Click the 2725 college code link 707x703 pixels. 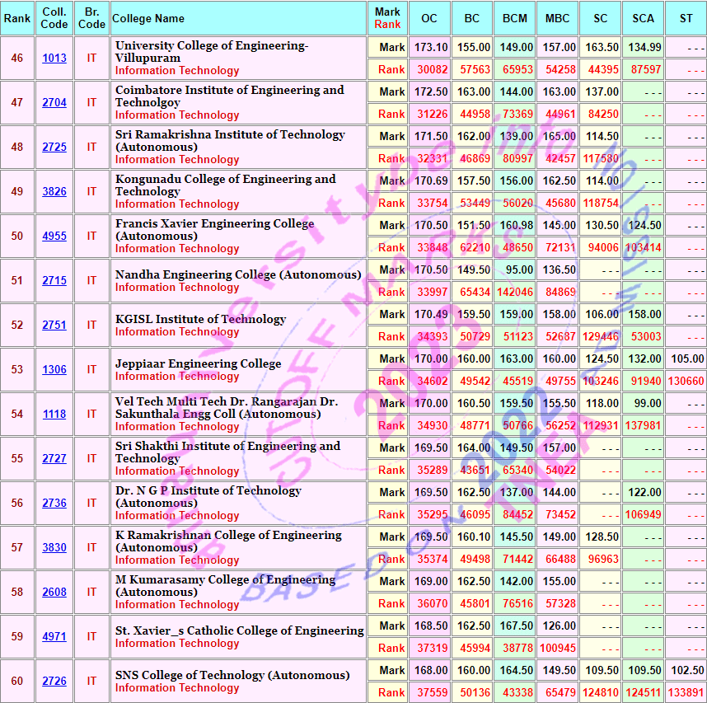click(54, 148)
